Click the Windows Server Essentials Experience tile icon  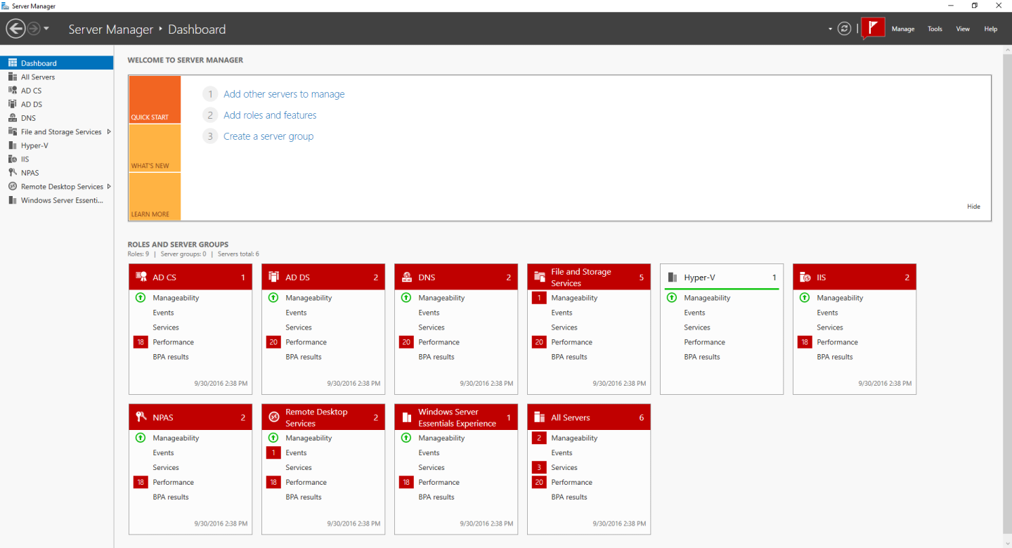tap(406, 417)
